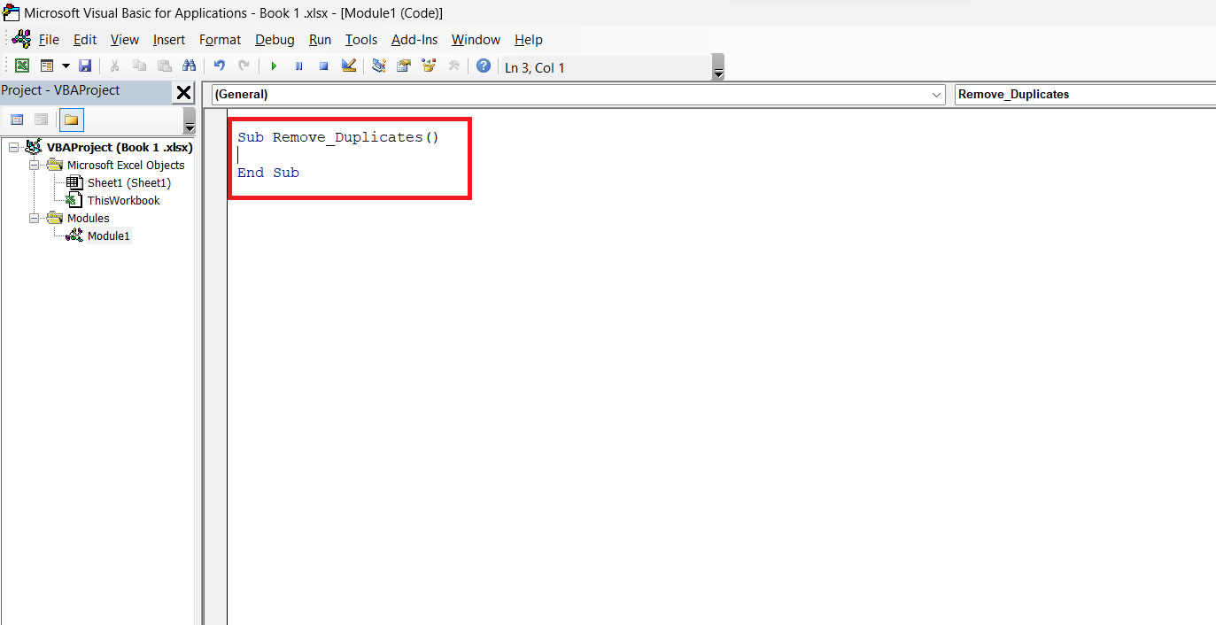
Task: Click the VBA window title bar icon
Action: click(x=12, y=13)
